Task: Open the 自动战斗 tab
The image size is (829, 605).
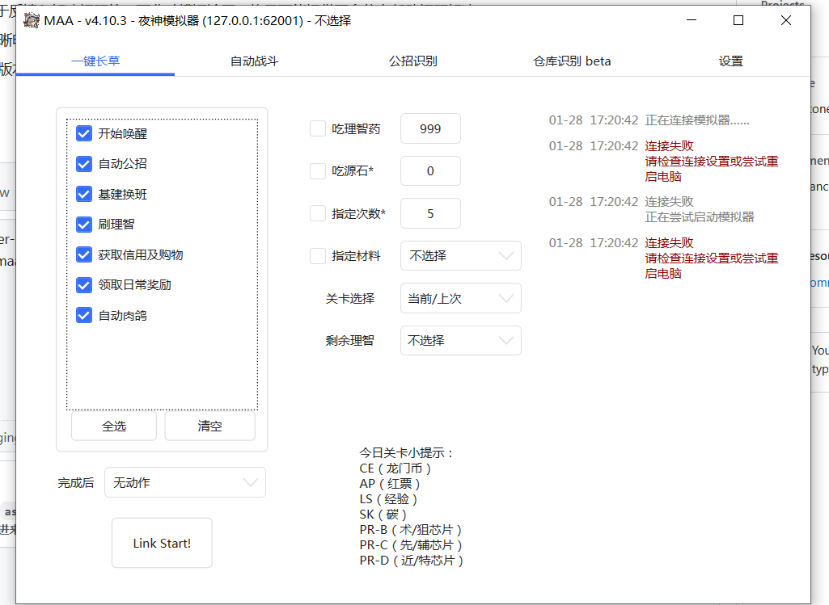Action: pos(254,61)
